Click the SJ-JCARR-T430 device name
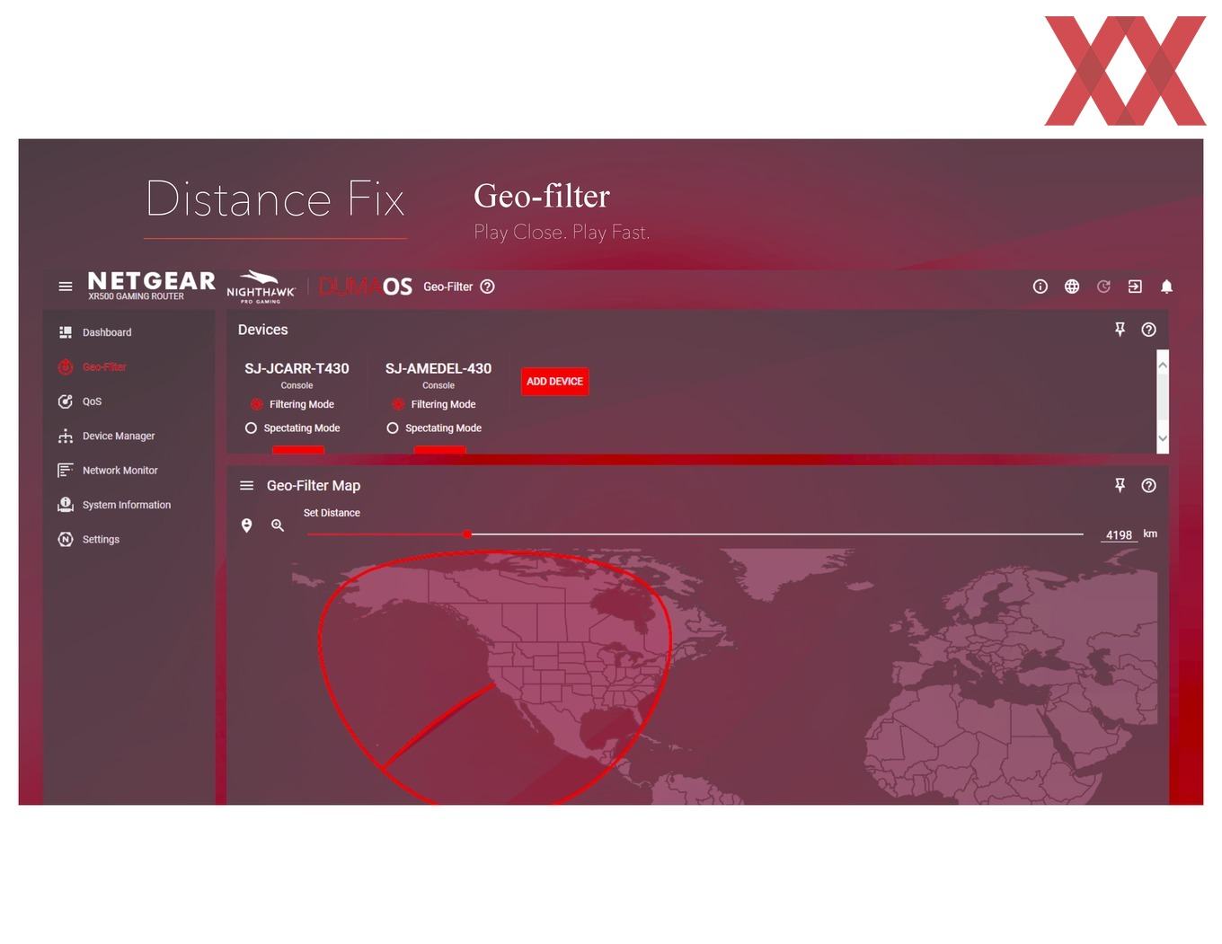1222x944 pixels. pyautogui.click(x=297, y=368)
